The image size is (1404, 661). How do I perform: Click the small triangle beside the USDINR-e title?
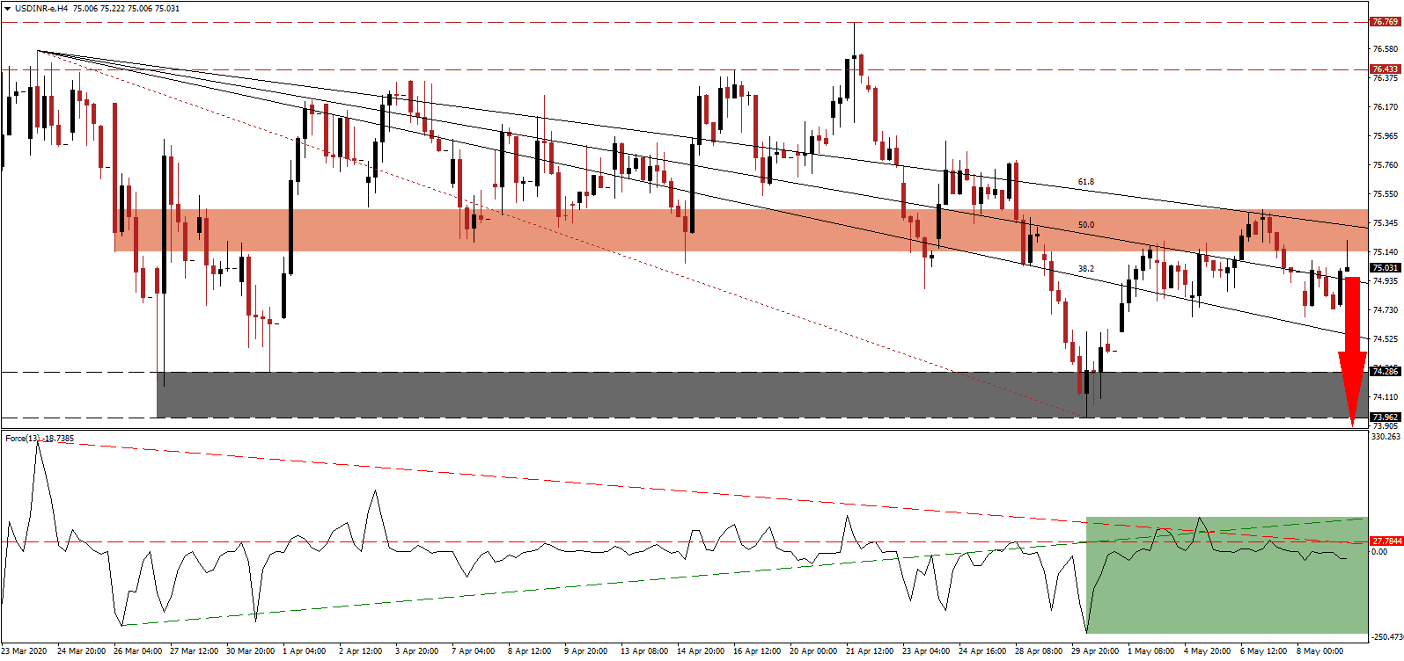(x=7, y=8)
